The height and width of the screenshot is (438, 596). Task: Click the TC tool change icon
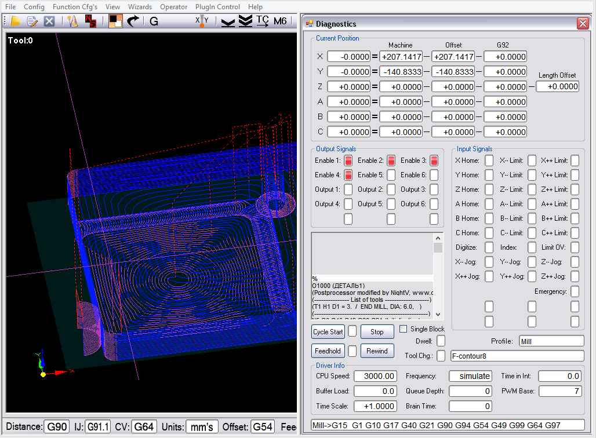pyautogui.click(x=263, y=21)
